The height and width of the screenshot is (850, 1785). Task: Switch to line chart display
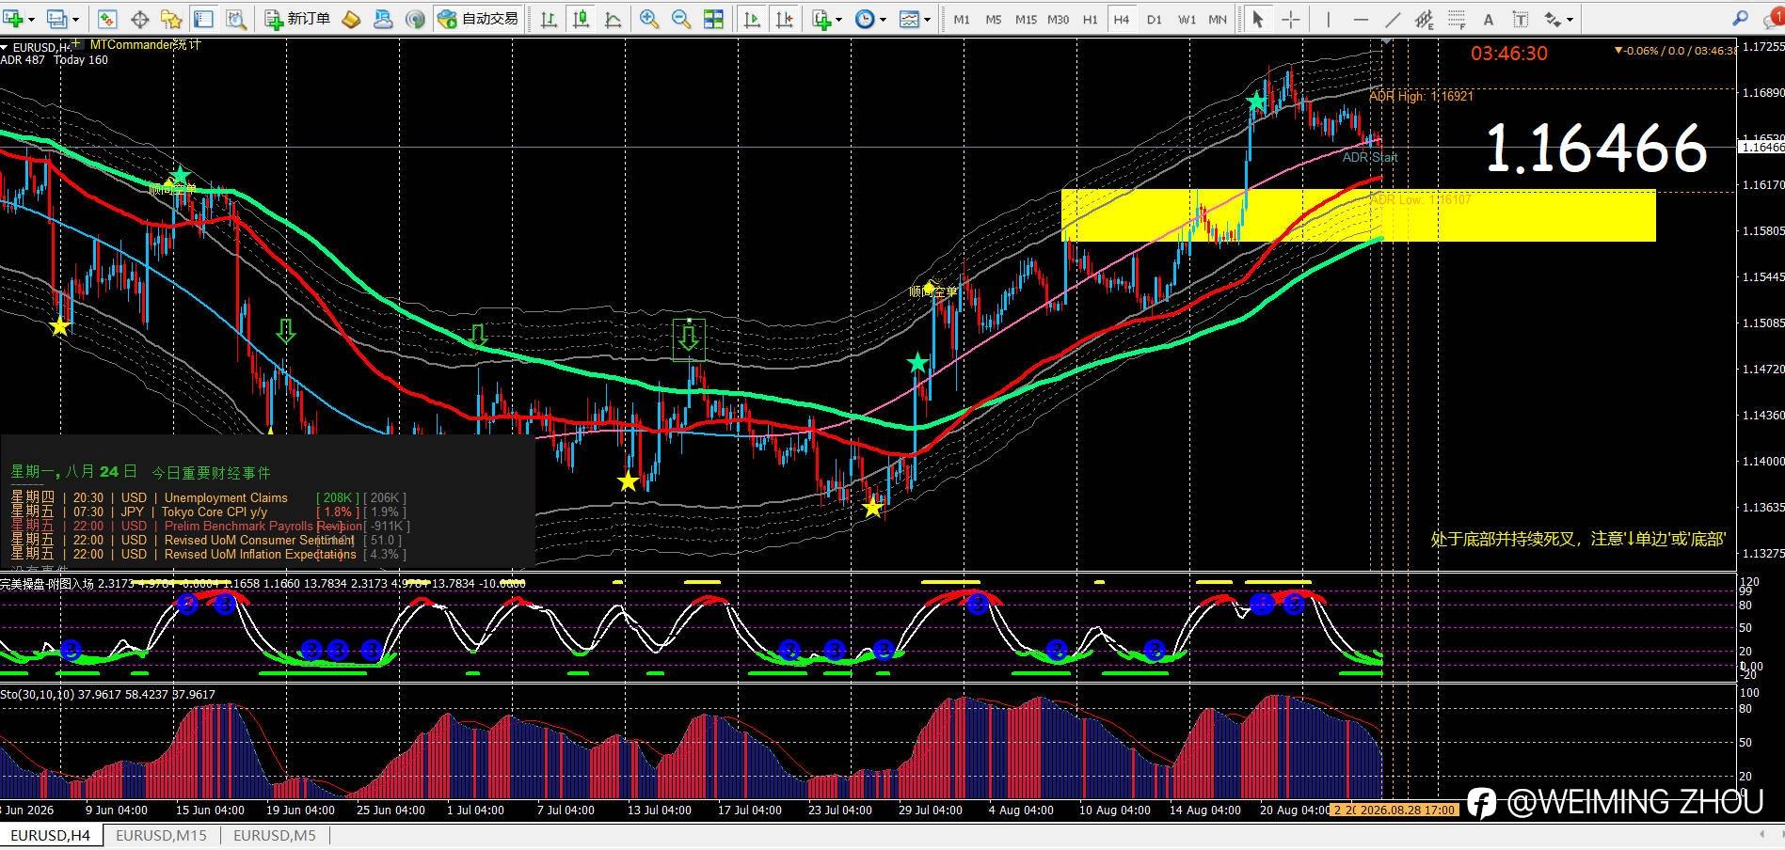[x=613, y=19]
